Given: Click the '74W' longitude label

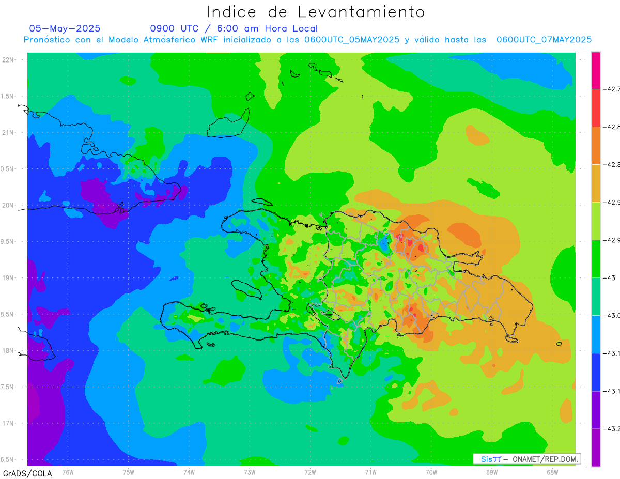Looking at the screenshot, I should point(189,472).
